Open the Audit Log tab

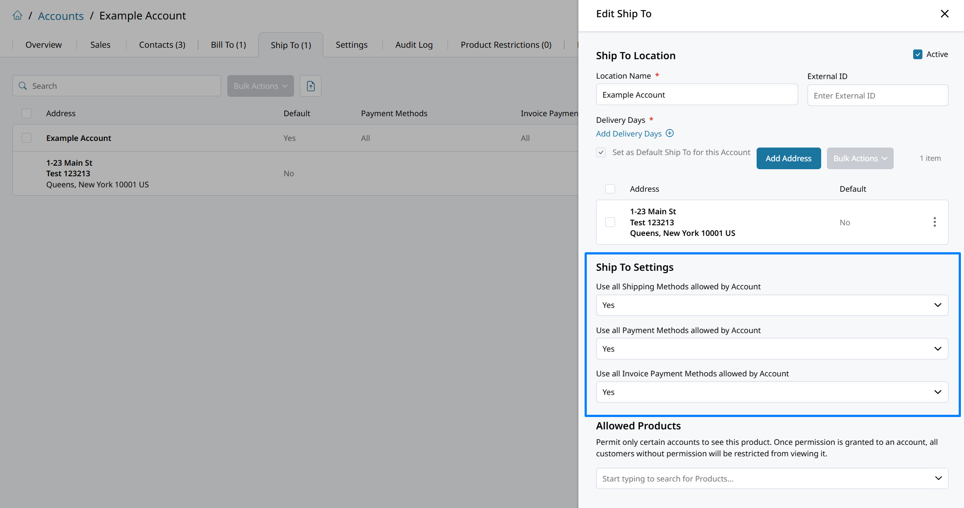tap(414, 45)
